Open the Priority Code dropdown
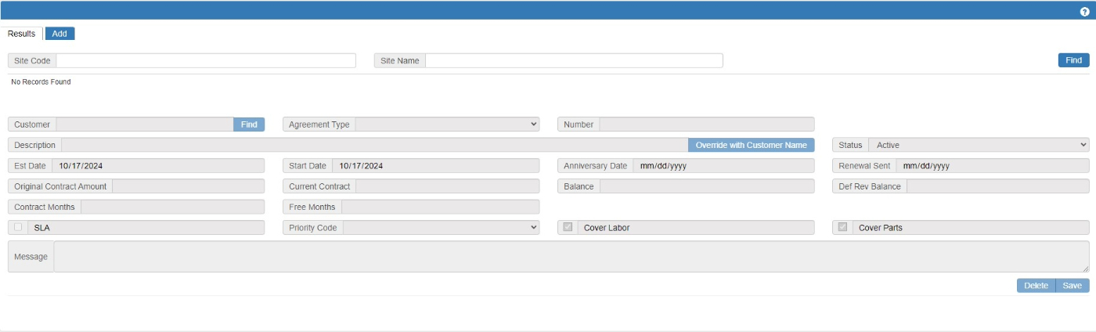The image size is (1096, 332). coord(441,227)
